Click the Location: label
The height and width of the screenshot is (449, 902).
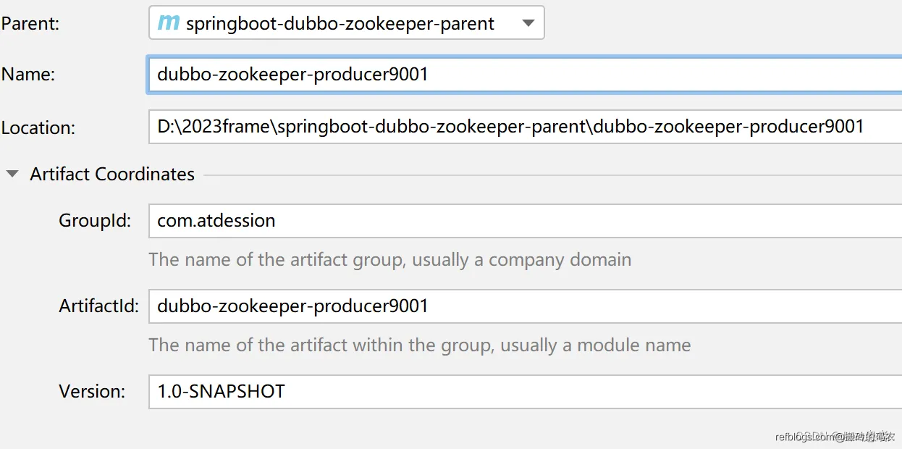tap(38, 128)
